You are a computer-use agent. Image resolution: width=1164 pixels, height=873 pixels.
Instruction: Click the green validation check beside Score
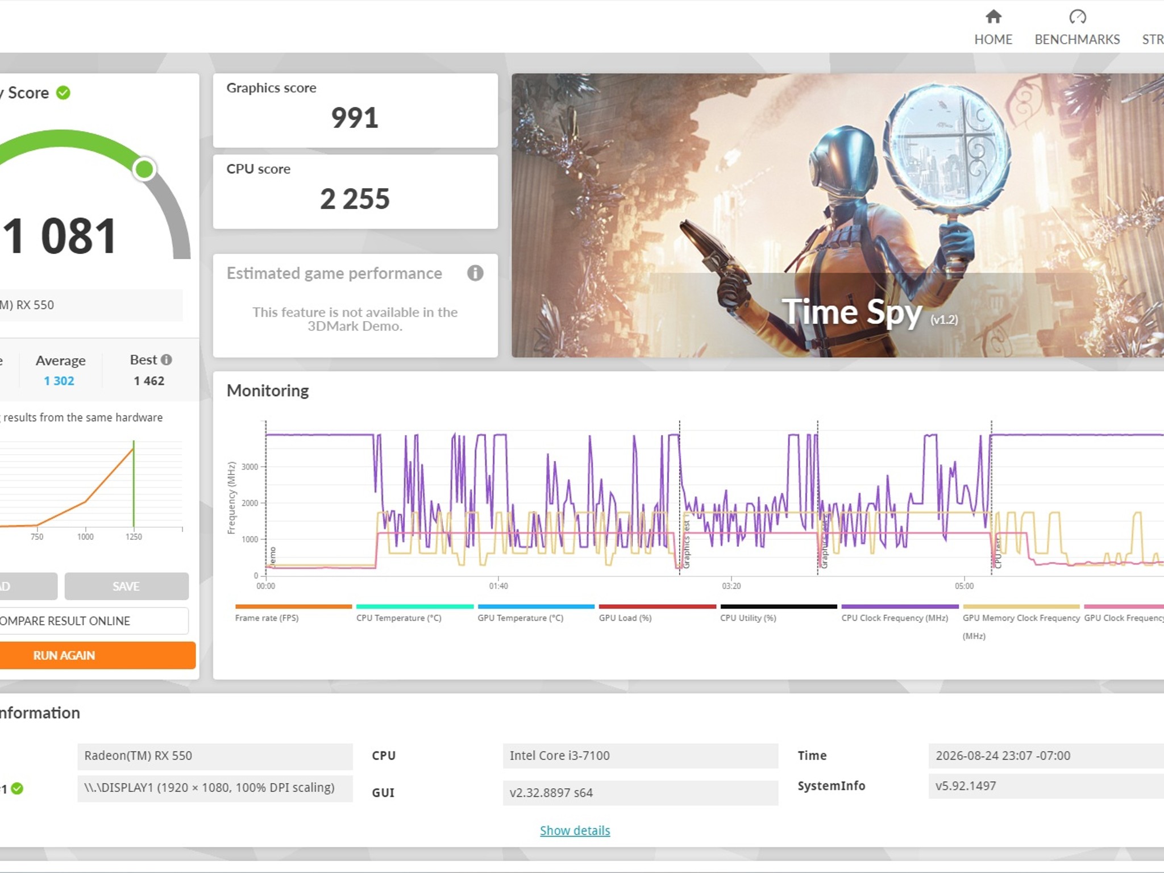click(63, 93)
